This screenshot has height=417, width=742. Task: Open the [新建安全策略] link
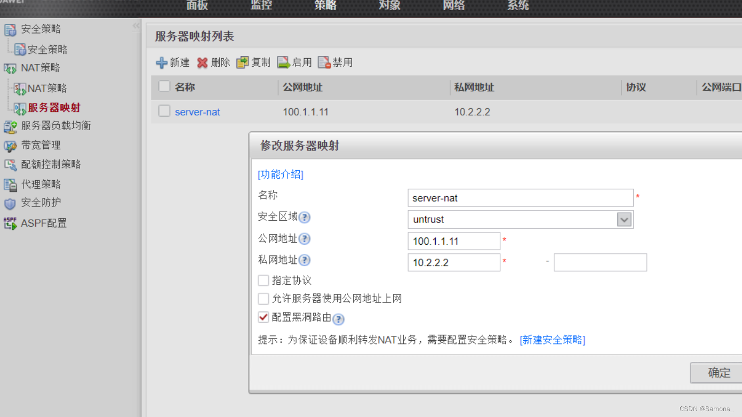pos(553,340)
